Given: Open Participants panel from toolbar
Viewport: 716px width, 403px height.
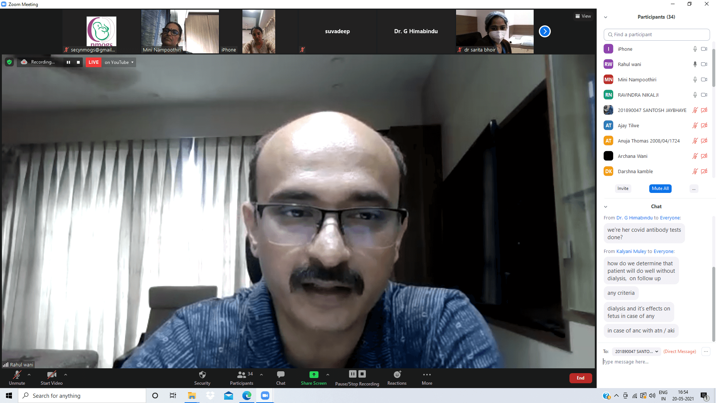Looking at the screenshot, I should [x=242, y=375].
